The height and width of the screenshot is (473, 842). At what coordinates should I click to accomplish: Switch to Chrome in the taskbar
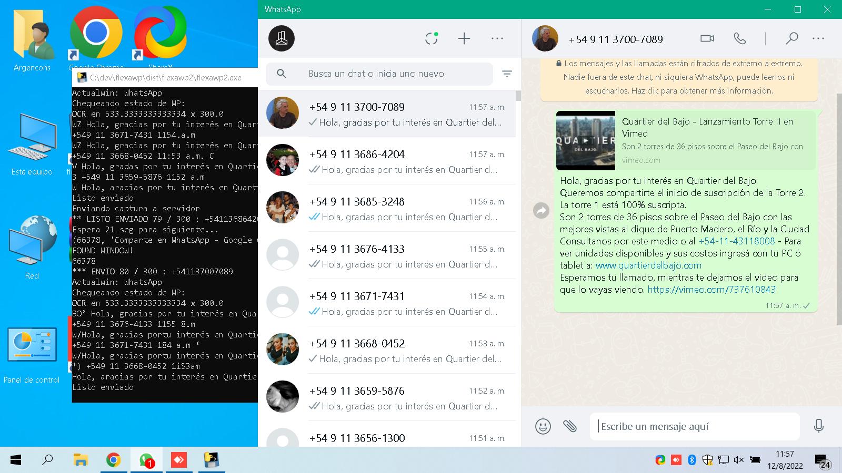(113, 460)
